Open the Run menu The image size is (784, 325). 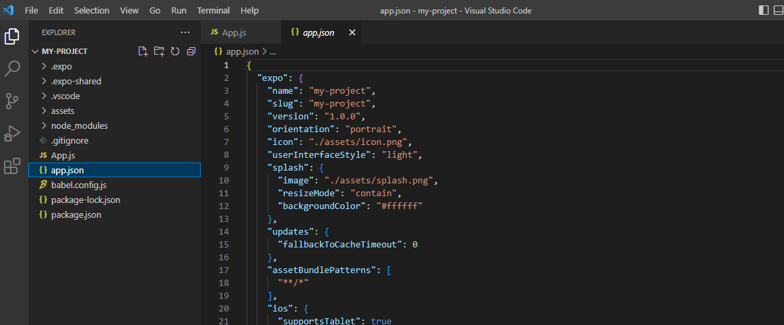coord(178,10)
